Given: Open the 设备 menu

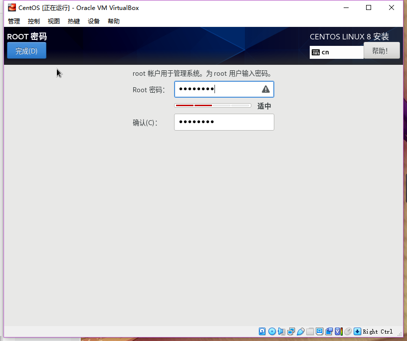Looking at the screenshot, I should click(94, 21).
